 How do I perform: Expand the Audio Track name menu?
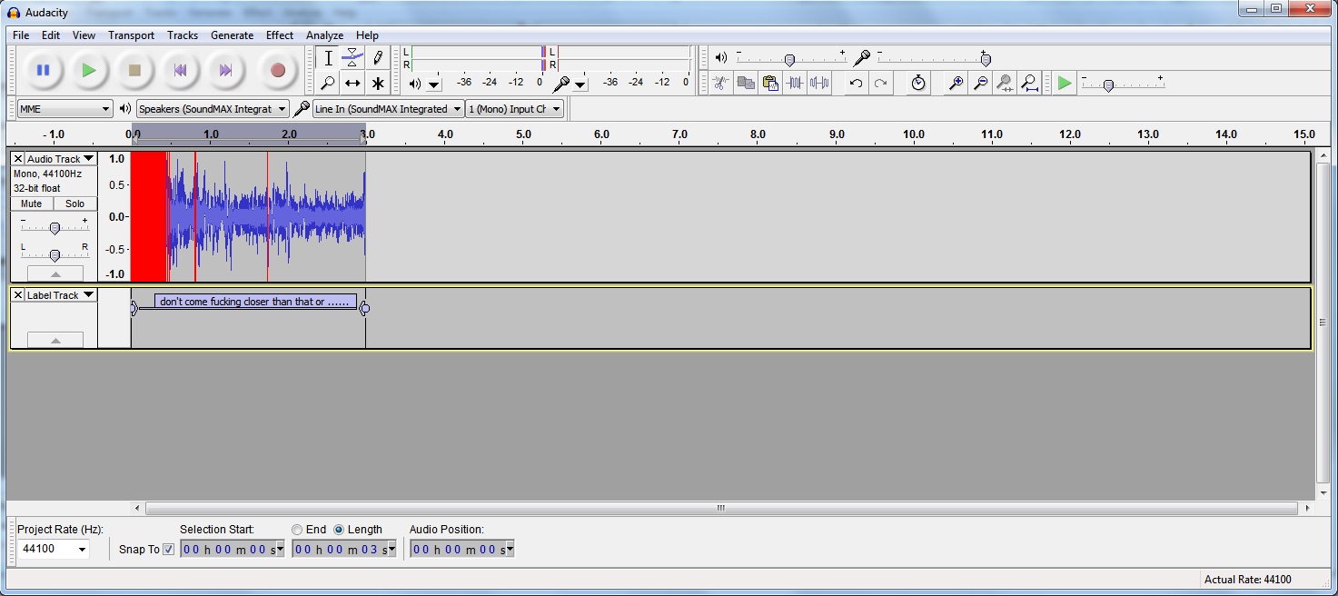tap(88, 159)
